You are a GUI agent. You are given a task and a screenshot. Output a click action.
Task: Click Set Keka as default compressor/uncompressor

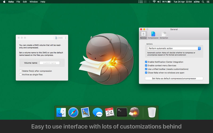click(x=174, y=78)
